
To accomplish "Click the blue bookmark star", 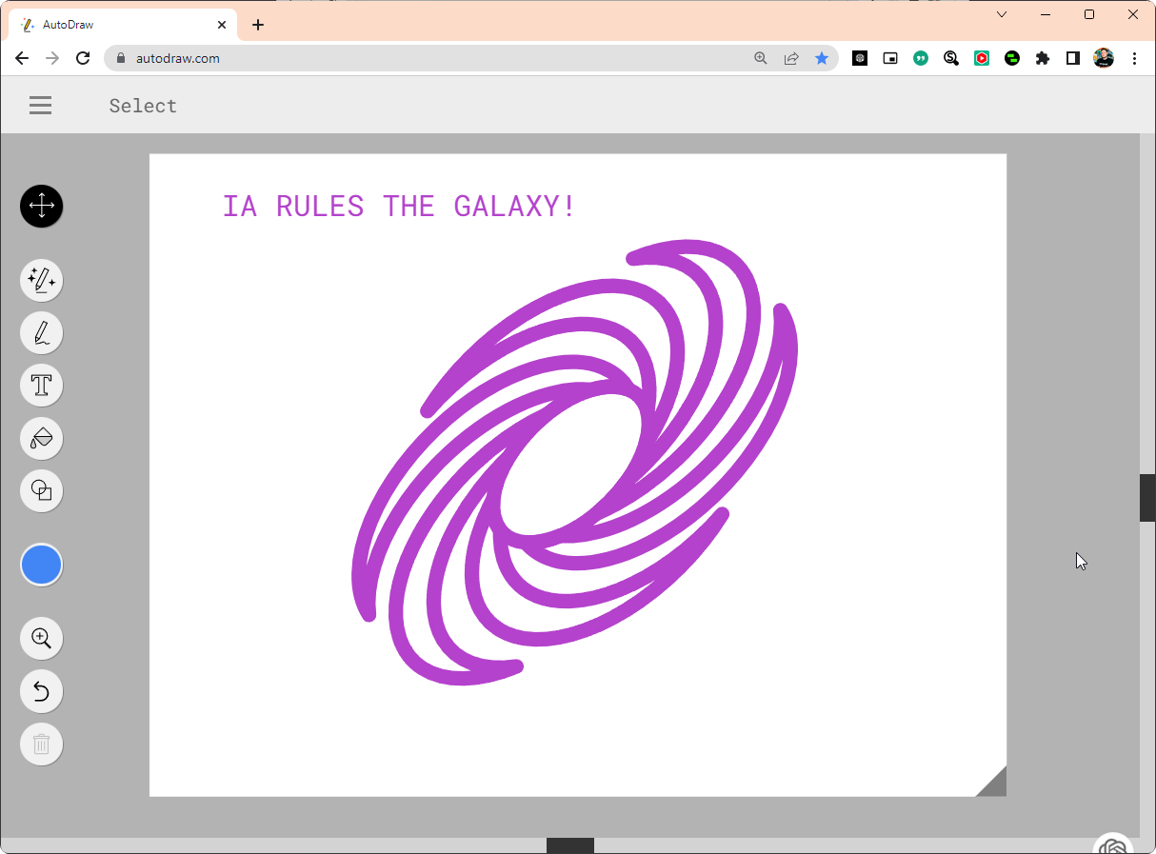I will coord(822,58).
